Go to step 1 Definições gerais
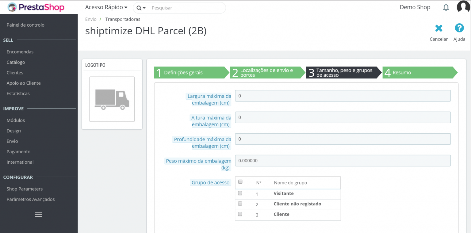The width and height of the screenshot is (471, 233). (x=191, y=73)
